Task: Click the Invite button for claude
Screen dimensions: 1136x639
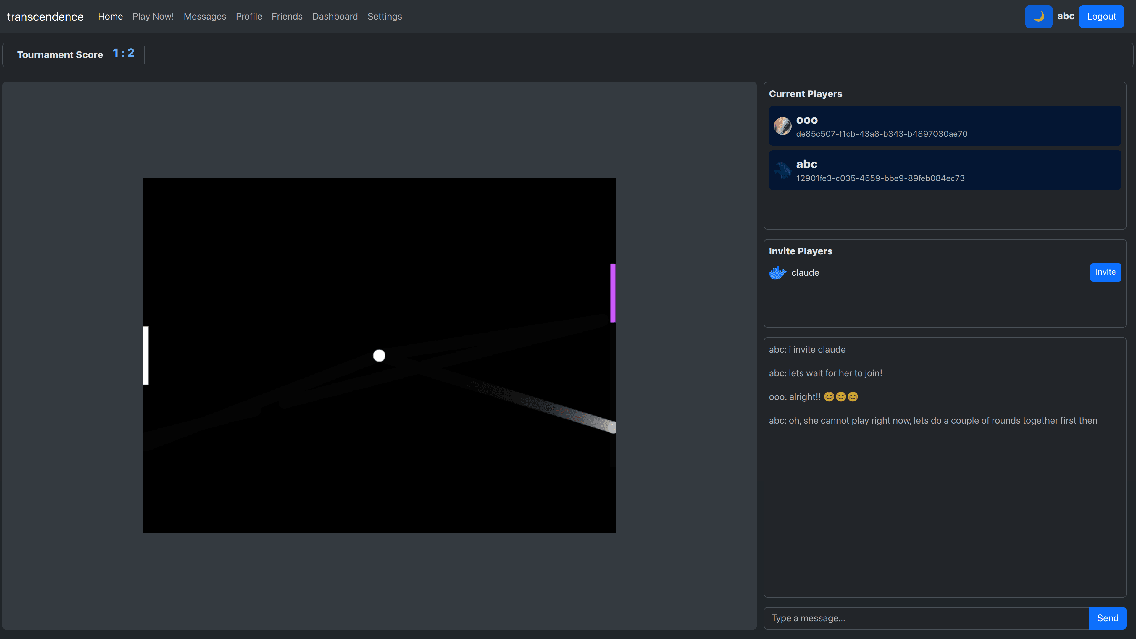Action: point(1105,272)
